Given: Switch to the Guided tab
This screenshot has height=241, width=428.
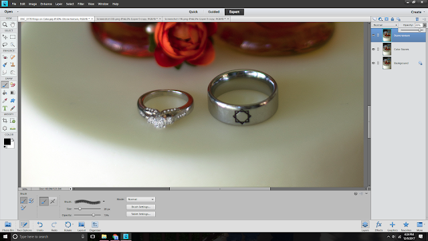Looking at the screenshot, I should (214, 12).
